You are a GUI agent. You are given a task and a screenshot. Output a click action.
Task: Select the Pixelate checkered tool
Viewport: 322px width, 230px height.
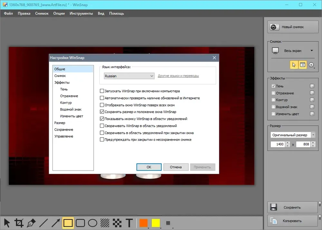(117, 223)
